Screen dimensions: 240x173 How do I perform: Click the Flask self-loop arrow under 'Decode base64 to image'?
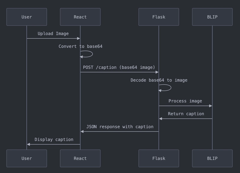(165, 88)
